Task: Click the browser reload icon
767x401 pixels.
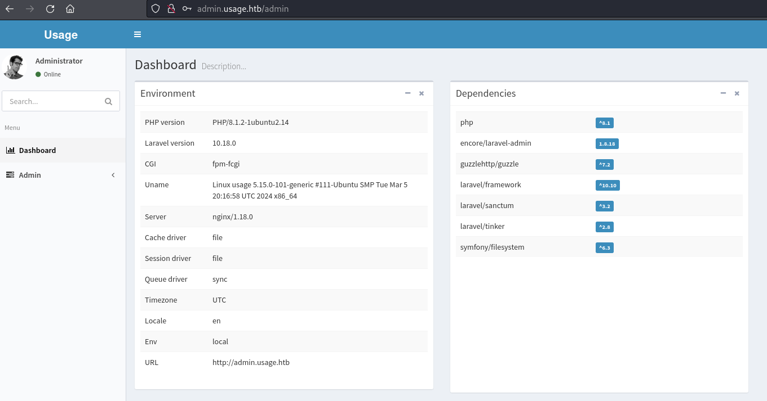Action: pos(50,9)
